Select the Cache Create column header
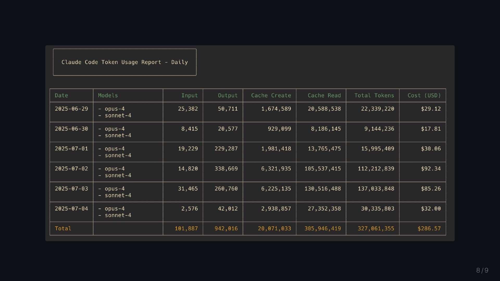The image size is (500, 281). (x=271, y=95)
